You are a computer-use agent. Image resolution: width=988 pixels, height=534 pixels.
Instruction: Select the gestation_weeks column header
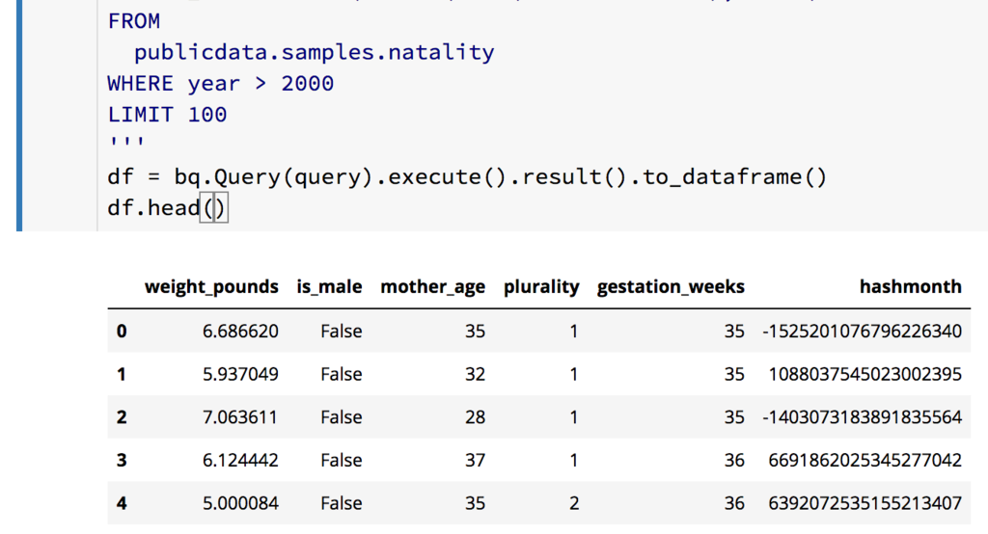point(671,286)
